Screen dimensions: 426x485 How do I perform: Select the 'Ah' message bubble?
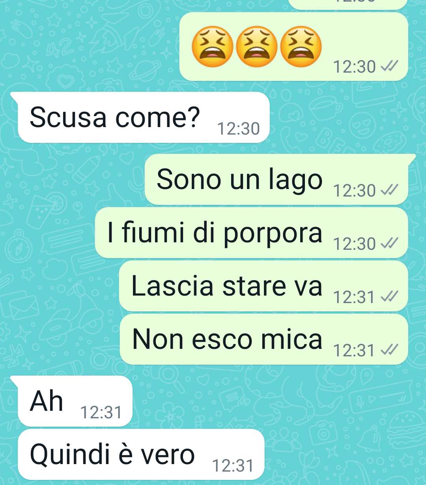tap(75, 401)
